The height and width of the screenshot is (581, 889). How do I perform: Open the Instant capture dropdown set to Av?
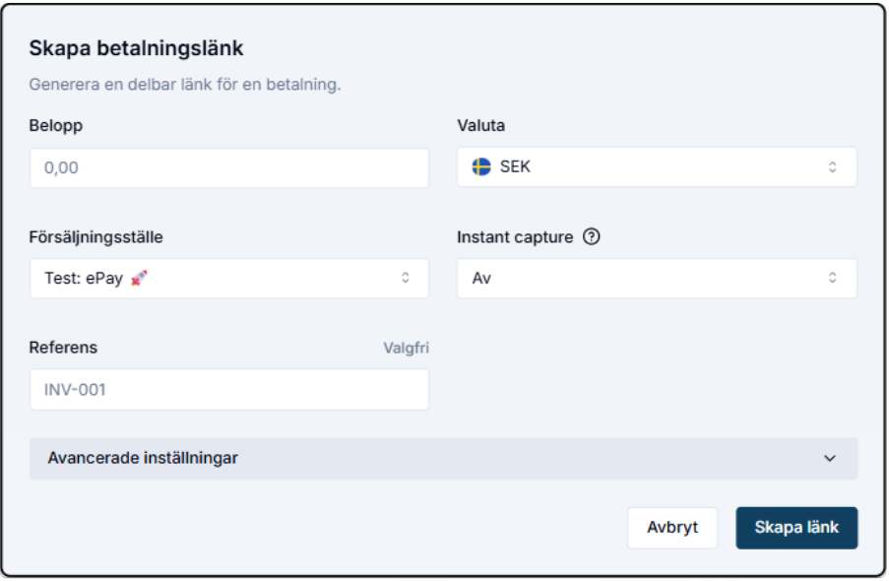[x=657, y=279]
